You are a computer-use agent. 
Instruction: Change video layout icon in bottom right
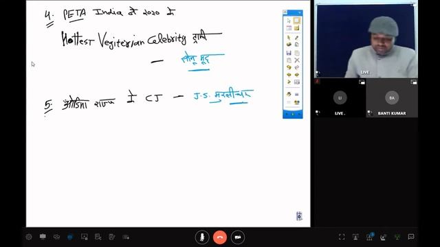pyautogui.click(x=355, y=237)
